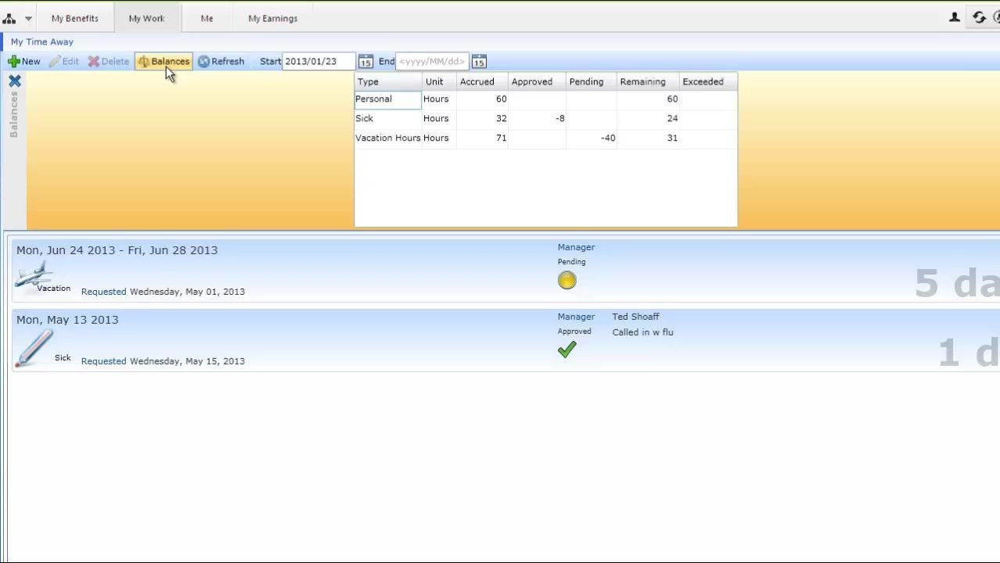Open the Start date calendar picker
Screen dimensions: 1000x563
[x=365, y=62]
